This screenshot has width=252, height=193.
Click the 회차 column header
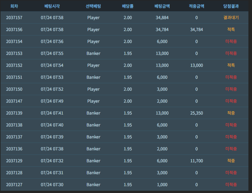(14, 6)
